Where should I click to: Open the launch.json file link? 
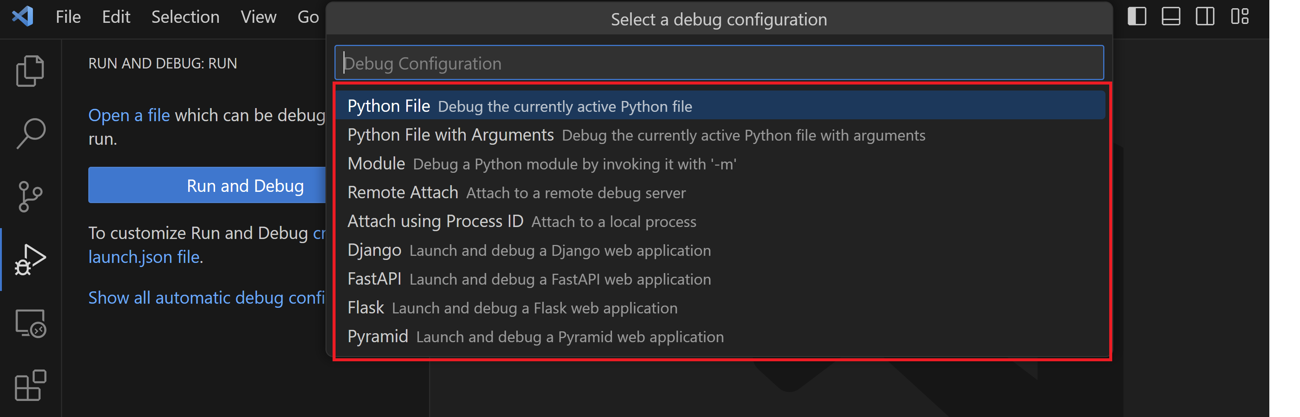(144, 257)
